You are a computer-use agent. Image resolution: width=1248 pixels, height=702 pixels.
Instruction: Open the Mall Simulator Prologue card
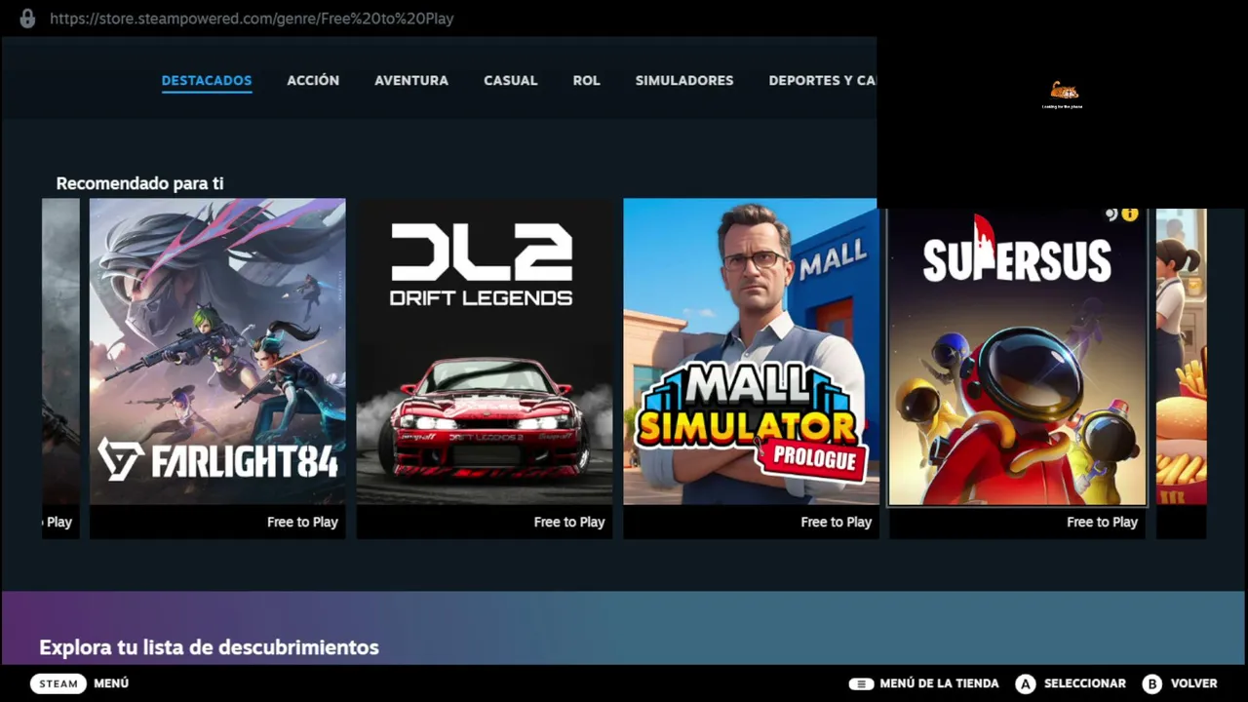coord(751,369)
